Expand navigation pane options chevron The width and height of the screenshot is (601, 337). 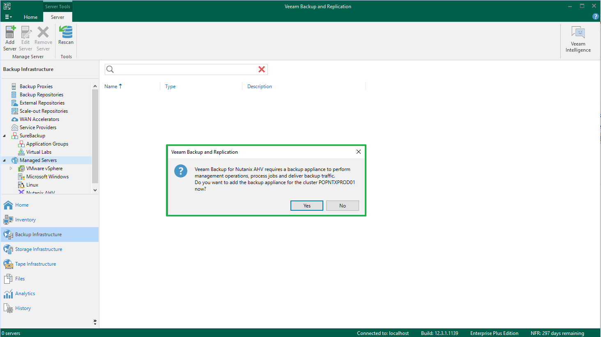(95, 322)
